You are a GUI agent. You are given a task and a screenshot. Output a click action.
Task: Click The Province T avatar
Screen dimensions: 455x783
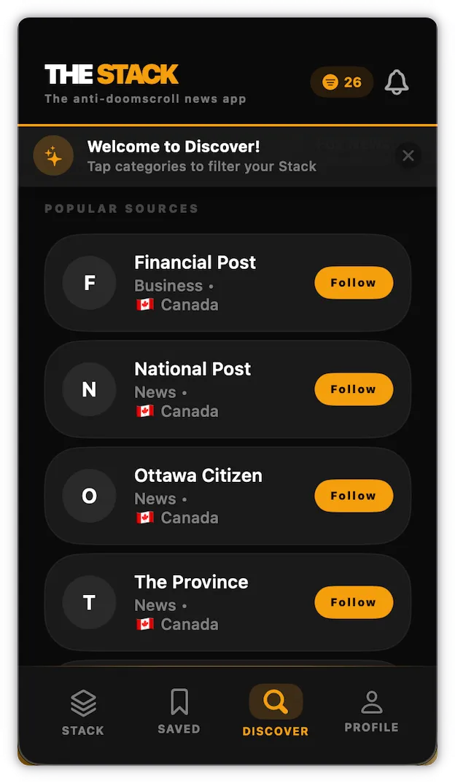tap(90, 602)
